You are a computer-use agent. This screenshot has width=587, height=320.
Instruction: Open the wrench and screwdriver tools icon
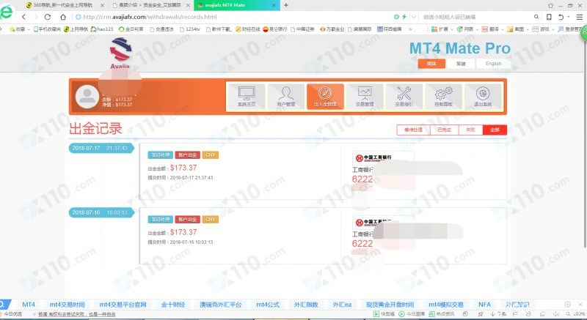point(404,97)
